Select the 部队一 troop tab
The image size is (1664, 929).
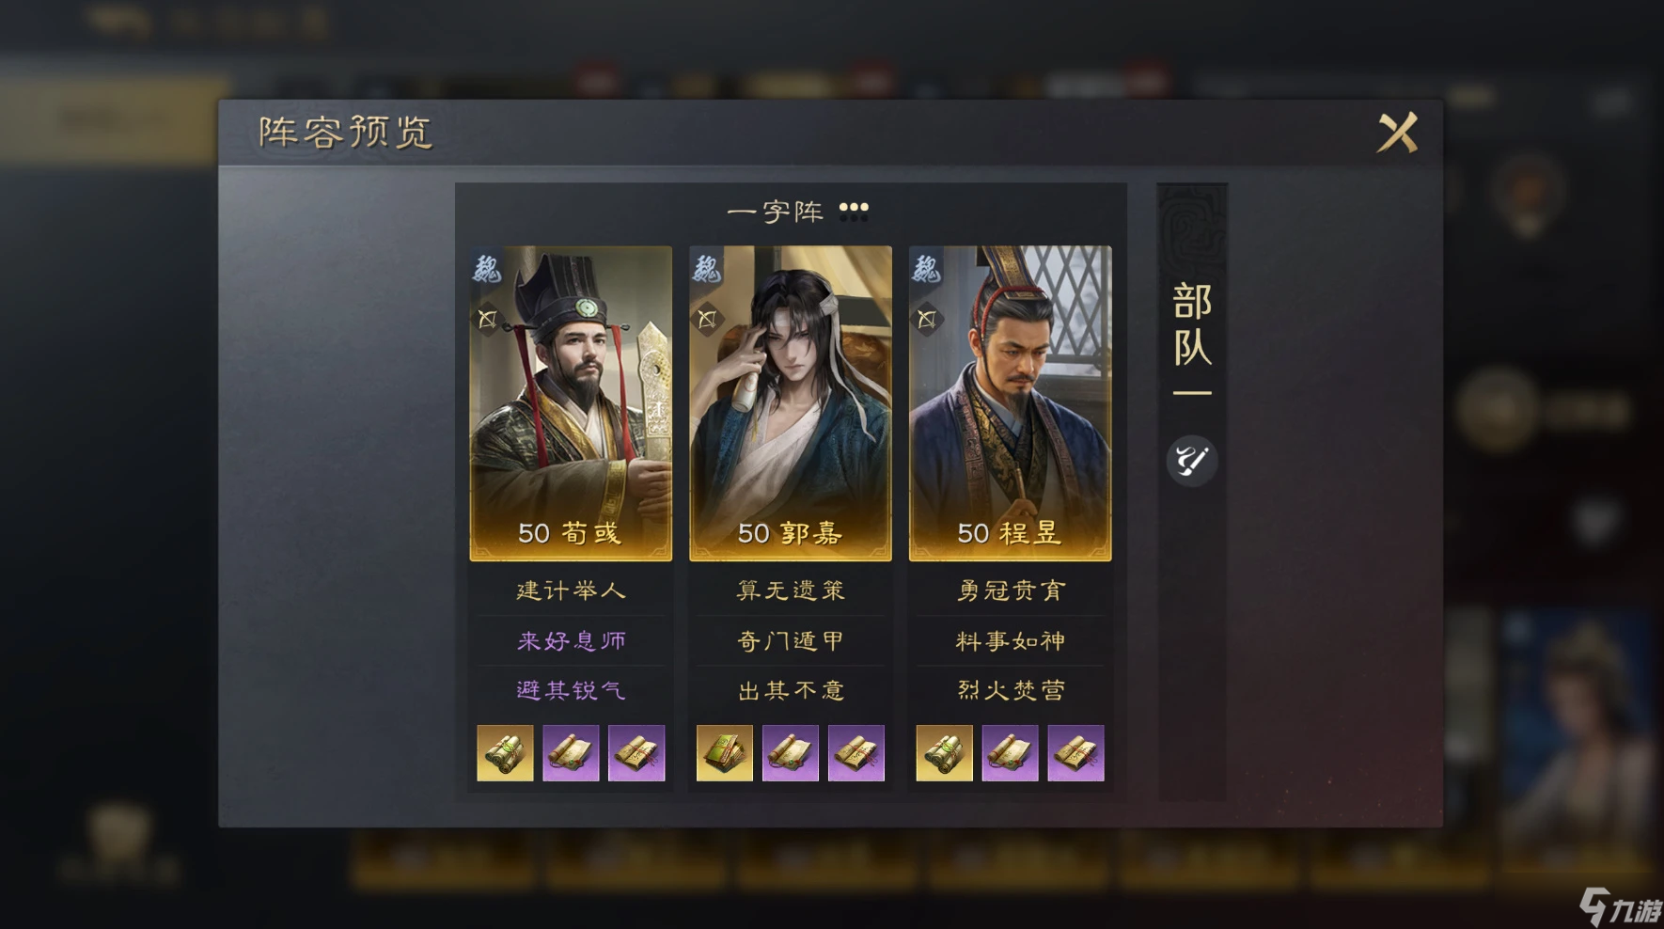click(1192, 339)
